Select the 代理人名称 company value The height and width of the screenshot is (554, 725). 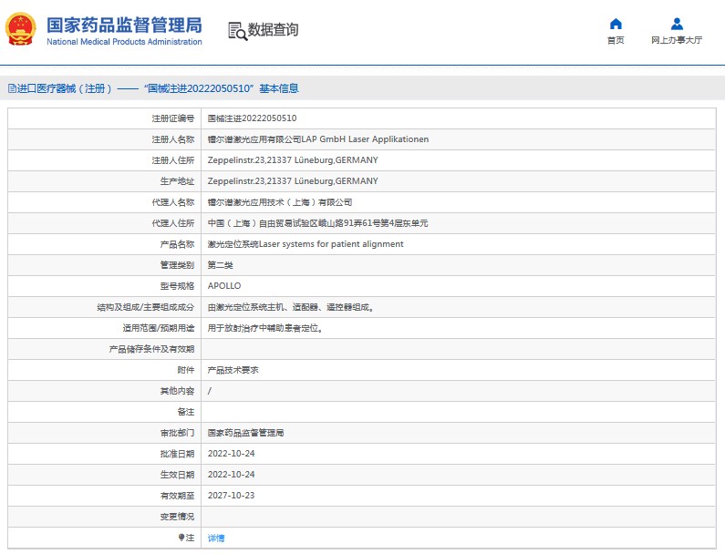point(280,202)
